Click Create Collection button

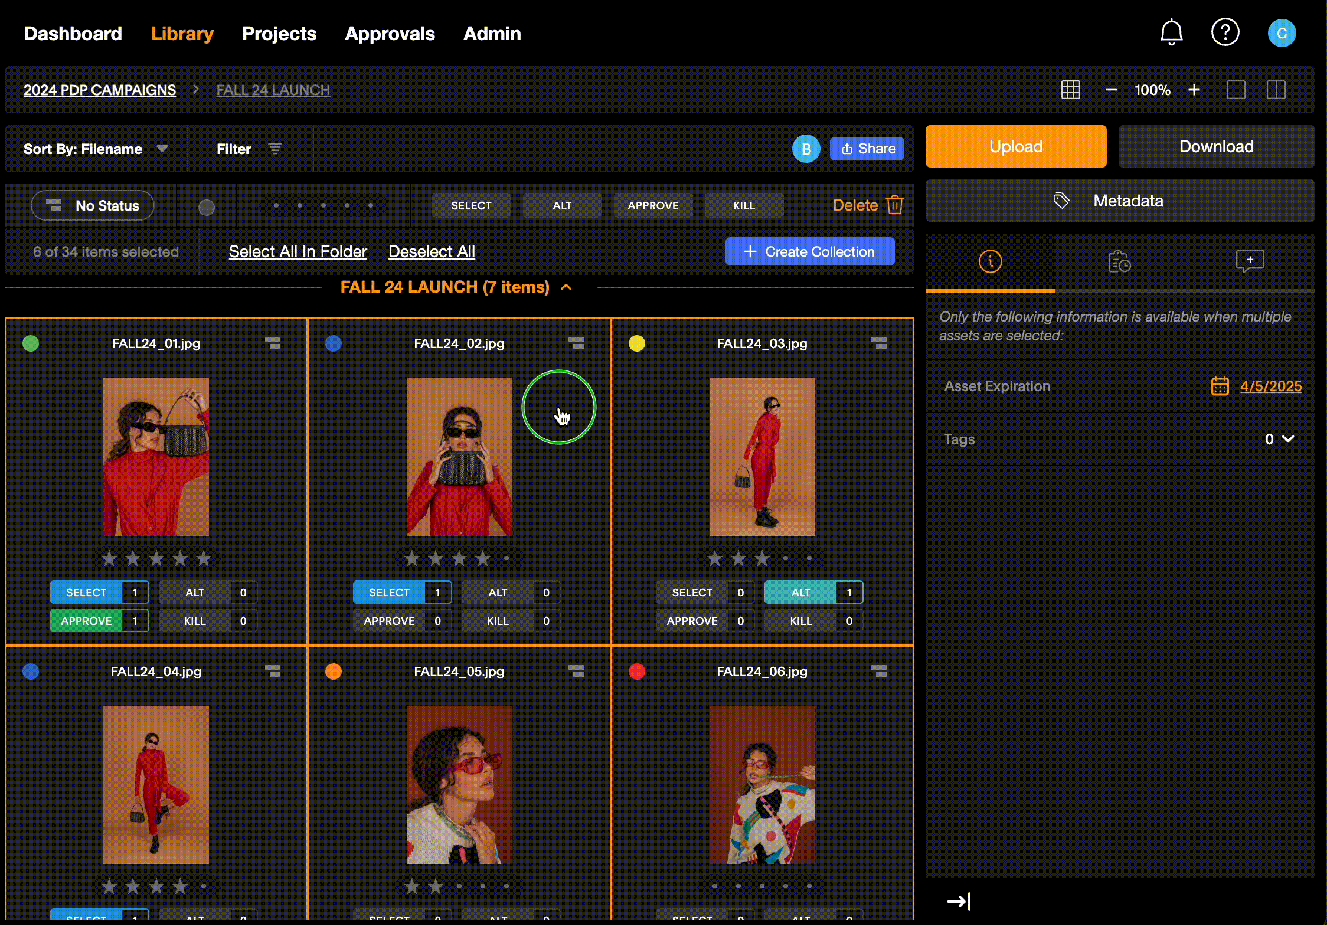[x=810, y=251]
